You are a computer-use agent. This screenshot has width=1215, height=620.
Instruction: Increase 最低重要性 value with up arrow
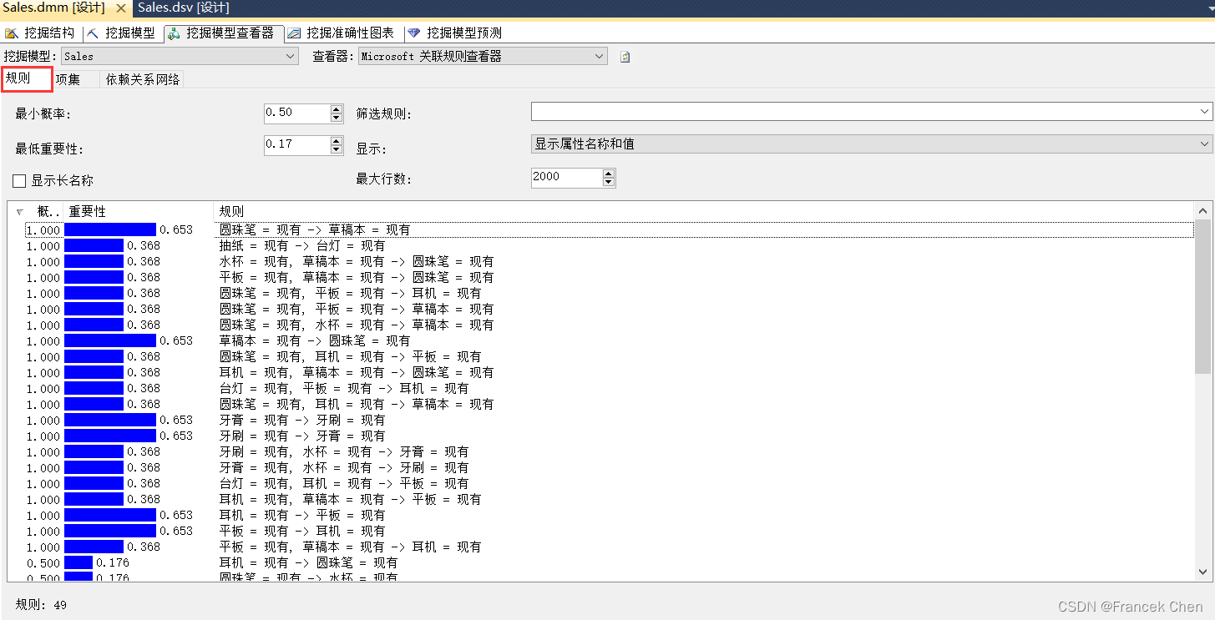(337, 140)
